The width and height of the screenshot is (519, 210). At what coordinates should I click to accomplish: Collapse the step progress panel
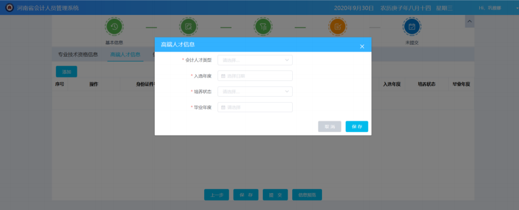click(469, 21)
